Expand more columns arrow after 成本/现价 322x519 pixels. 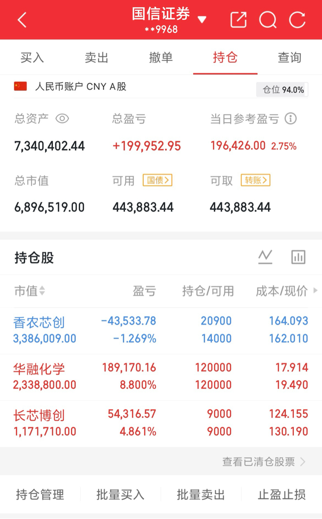tap(315, 290)
